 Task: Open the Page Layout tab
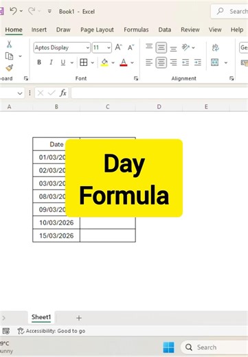(97, 30)
